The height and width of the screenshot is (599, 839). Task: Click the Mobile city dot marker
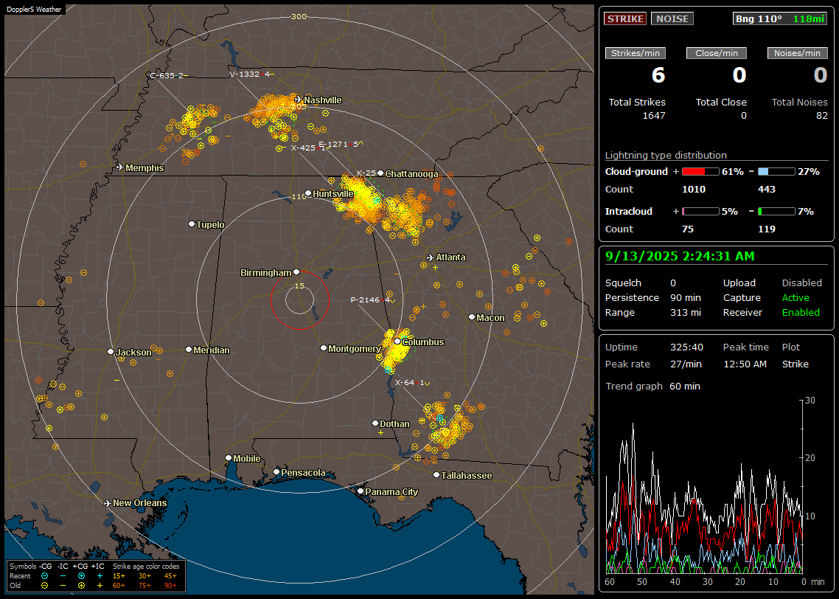(229, 457)
